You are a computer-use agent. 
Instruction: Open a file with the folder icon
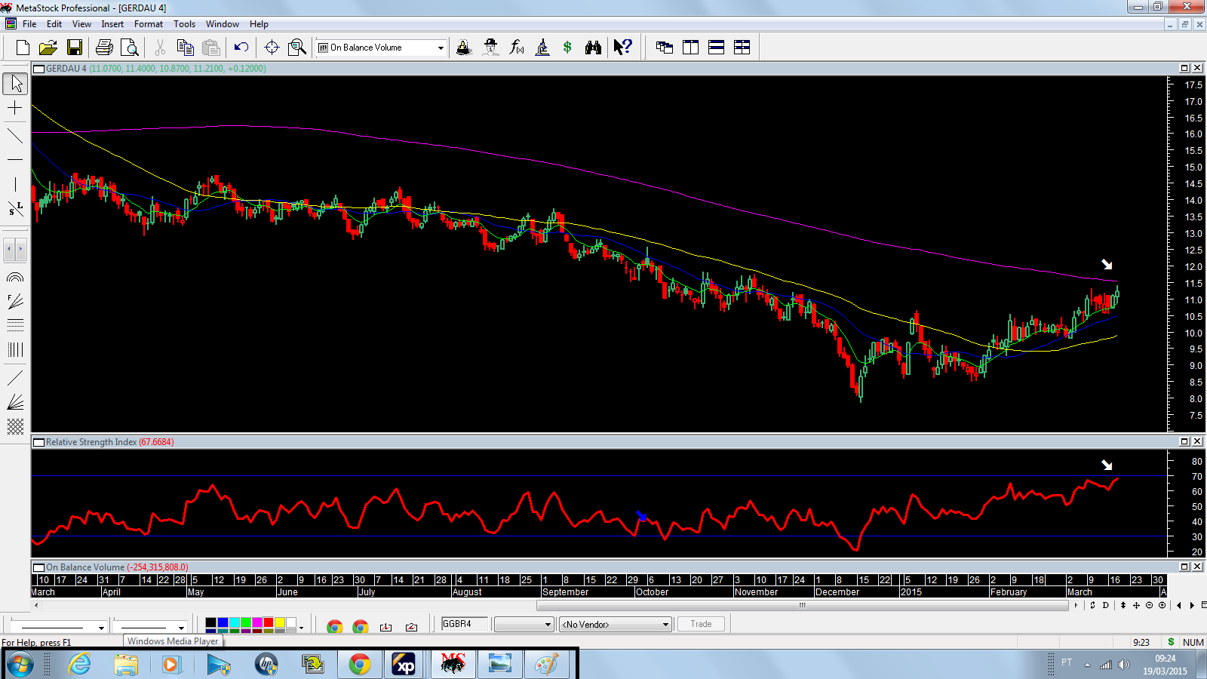48,48
